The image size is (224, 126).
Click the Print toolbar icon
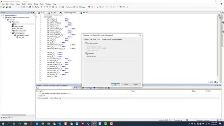(10, 7)
